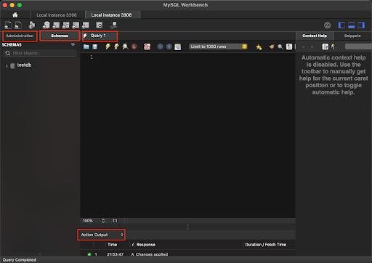The width and height of the screenshot is (372, 263).
Task: Create a new schema
Action: 46,25
